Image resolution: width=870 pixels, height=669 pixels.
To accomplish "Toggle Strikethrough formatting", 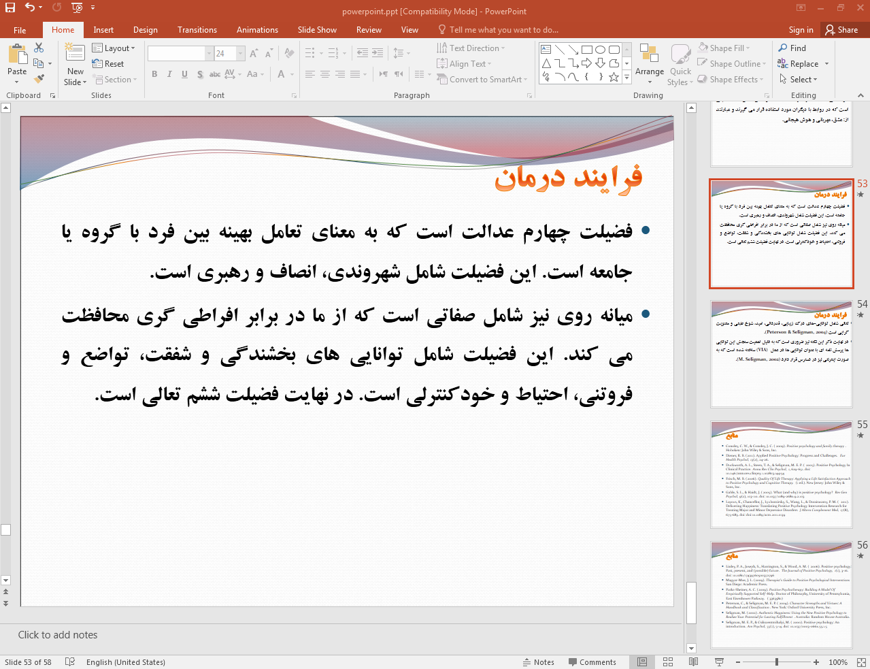I will pyautogui.click(x=214, y=74).
